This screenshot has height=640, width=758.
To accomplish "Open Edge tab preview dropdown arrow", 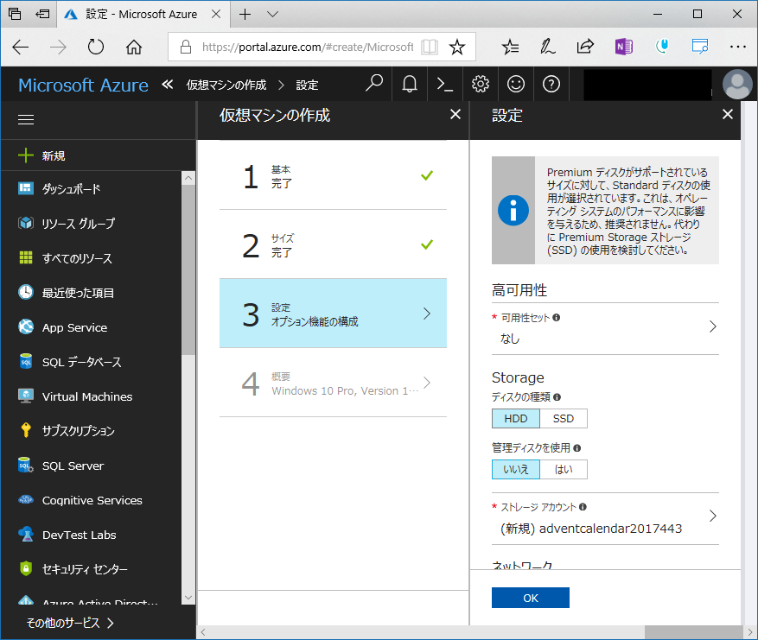I will click(272, 14).
